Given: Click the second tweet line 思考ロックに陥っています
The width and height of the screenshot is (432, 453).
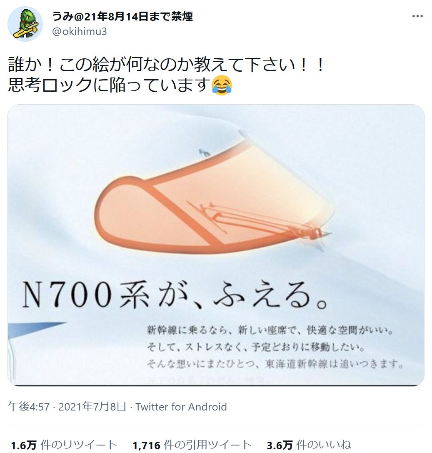Looking at the screenshot, I should pos(110,85).
